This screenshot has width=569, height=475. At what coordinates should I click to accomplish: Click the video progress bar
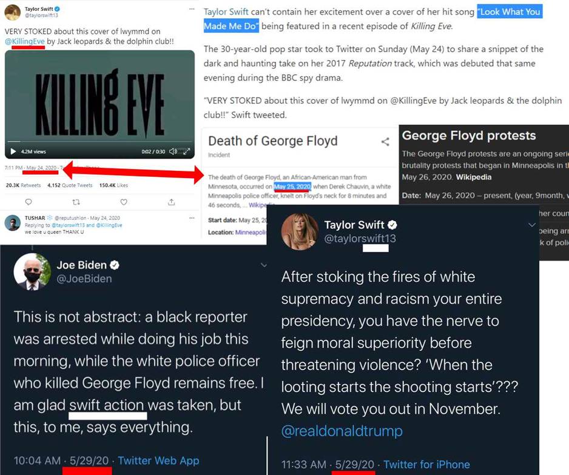pos(99,141)
